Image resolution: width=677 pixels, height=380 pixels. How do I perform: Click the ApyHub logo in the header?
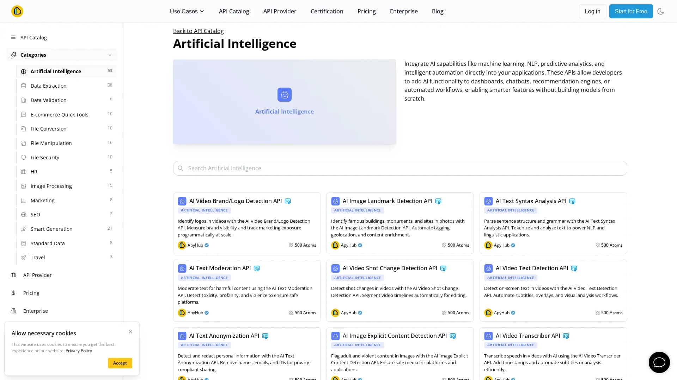click(x=17, y=11)
